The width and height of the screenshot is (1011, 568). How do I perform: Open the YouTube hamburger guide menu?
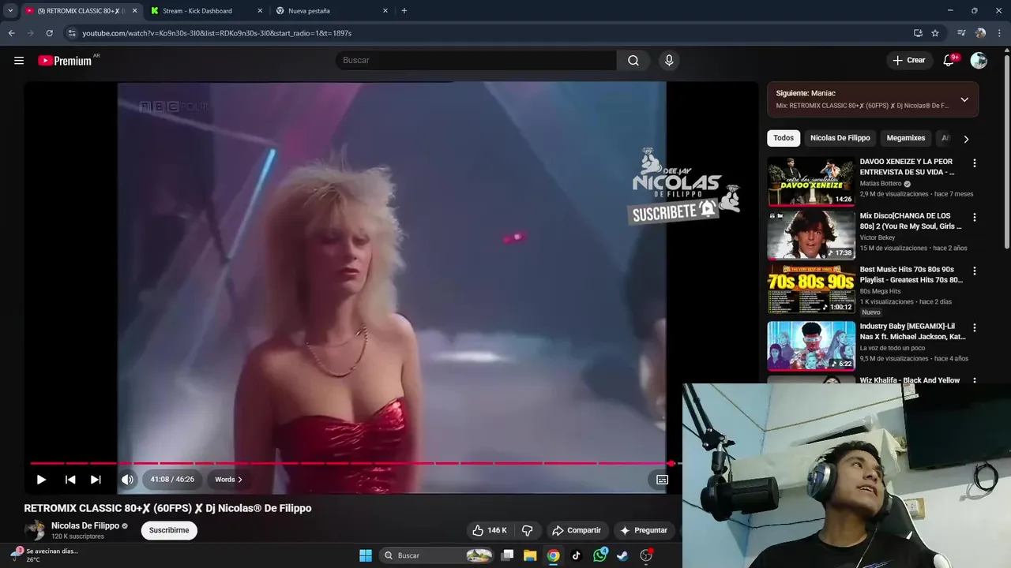pos(19,61)
